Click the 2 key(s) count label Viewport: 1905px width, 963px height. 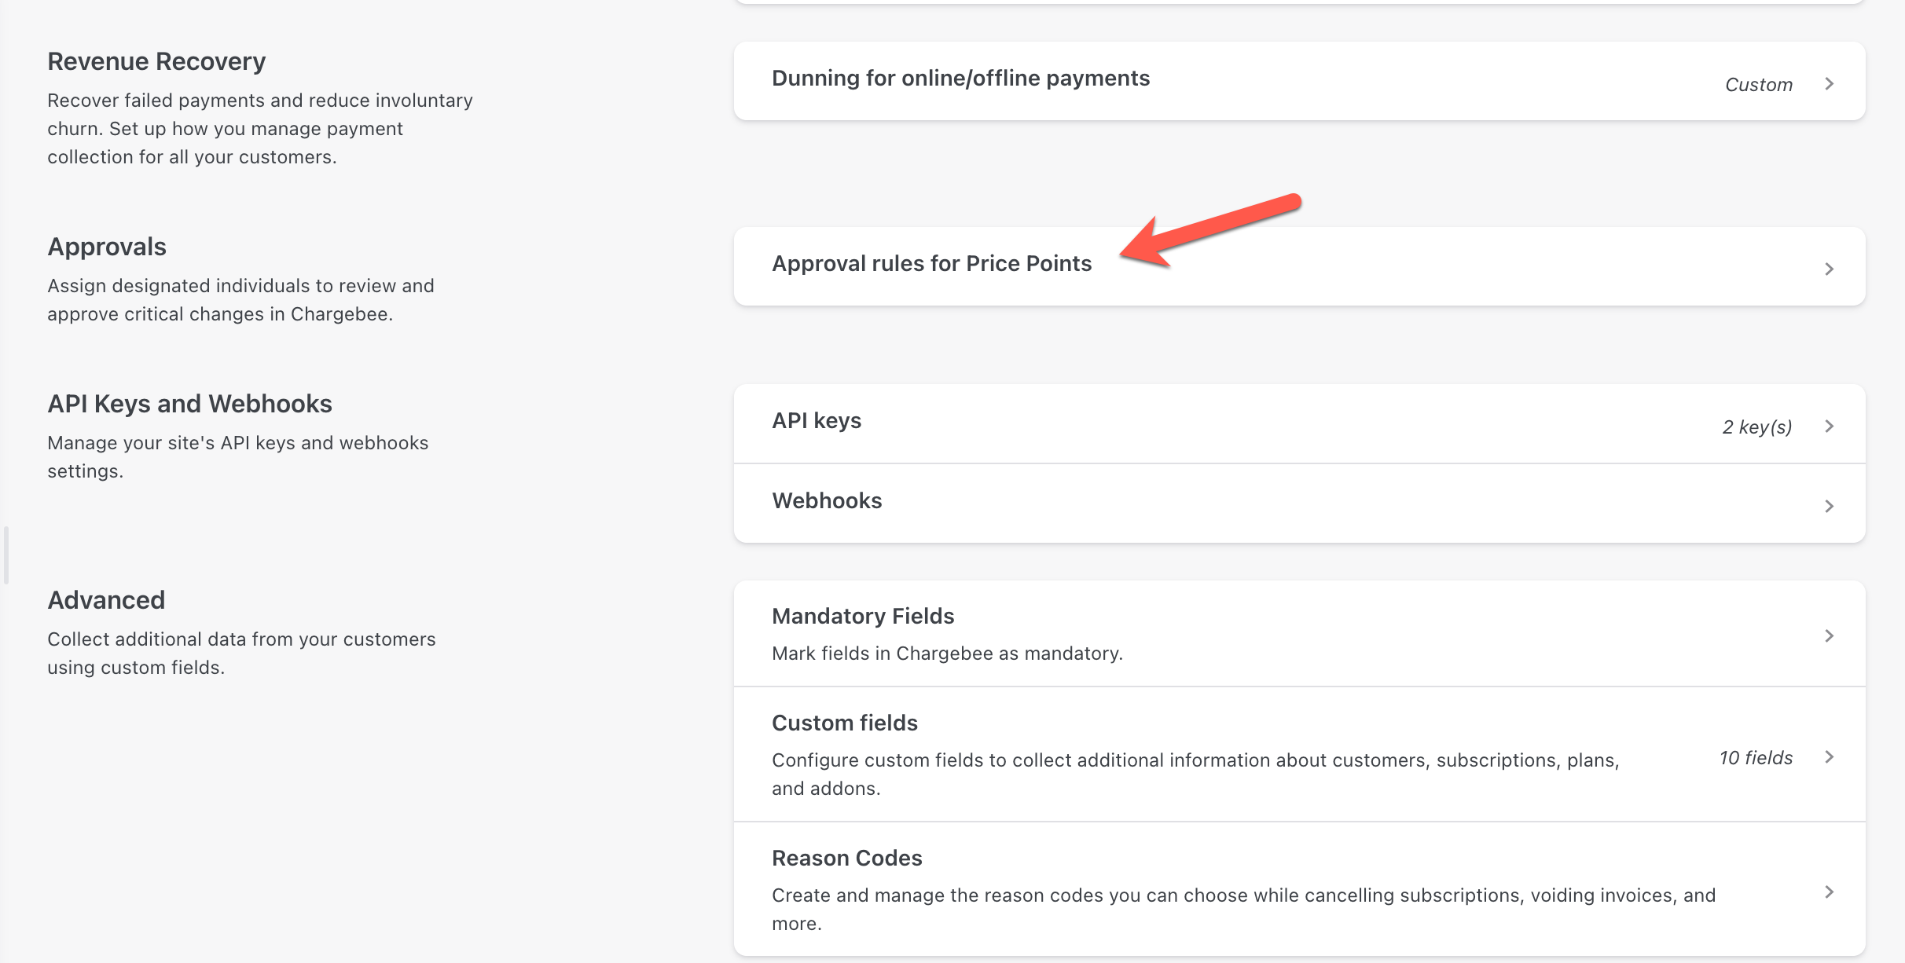(1756, 427)
